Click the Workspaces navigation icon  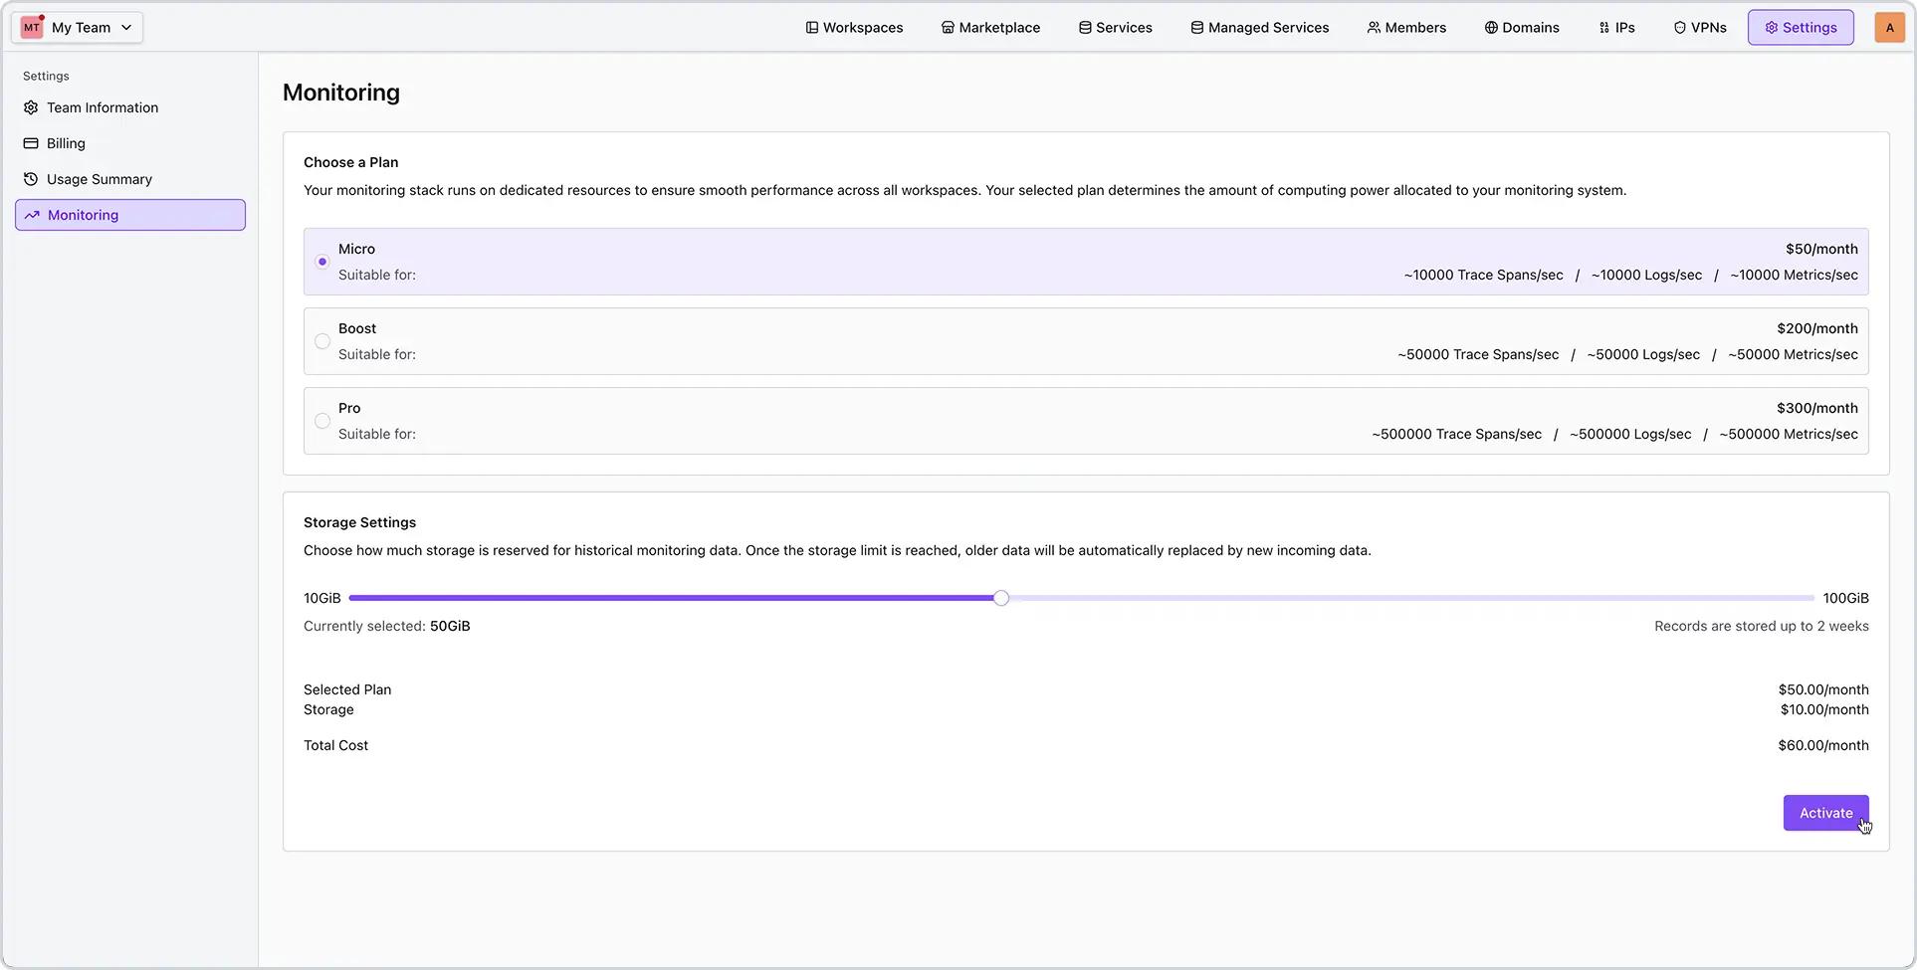pyautogui.click(x=813, y=27)
